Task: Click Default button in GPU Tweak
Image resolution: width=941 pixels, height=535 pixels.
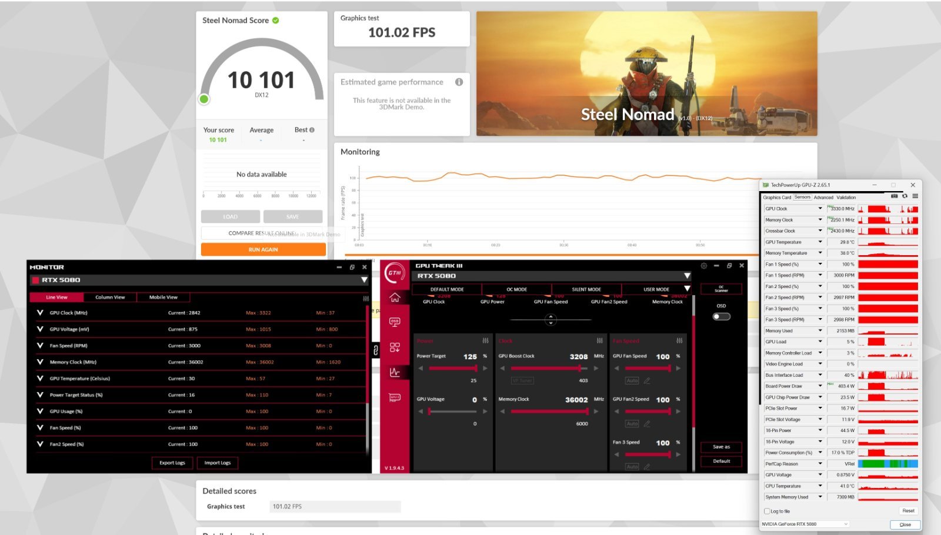Action: [x=721, y=462]
